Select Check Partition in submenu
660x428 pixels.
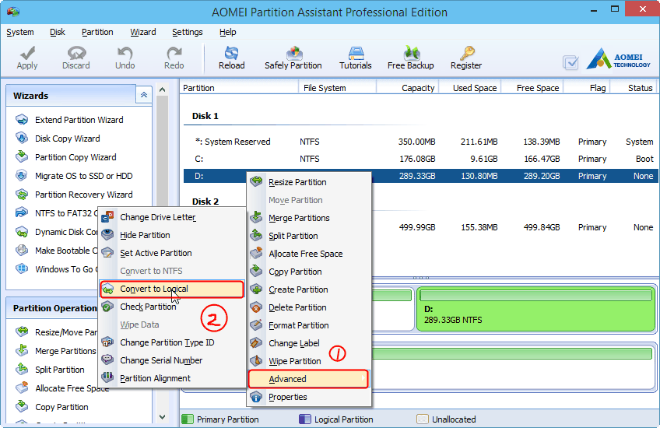(172, 307)
